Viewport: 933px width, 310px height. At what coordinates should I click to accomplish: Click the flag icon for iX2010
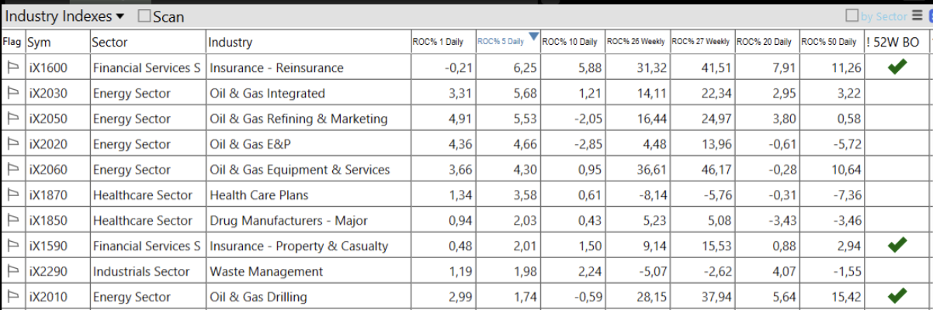coord(12,297)
